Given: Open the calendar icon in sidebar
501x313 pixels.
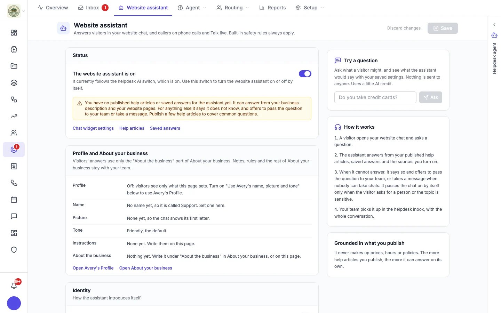Looking at the screenshot, I should pos(14,200).
